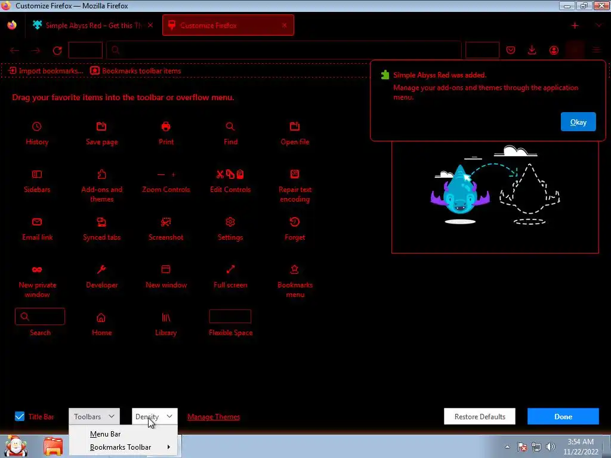Click the Firefox account icon

[x=554, y=50]
